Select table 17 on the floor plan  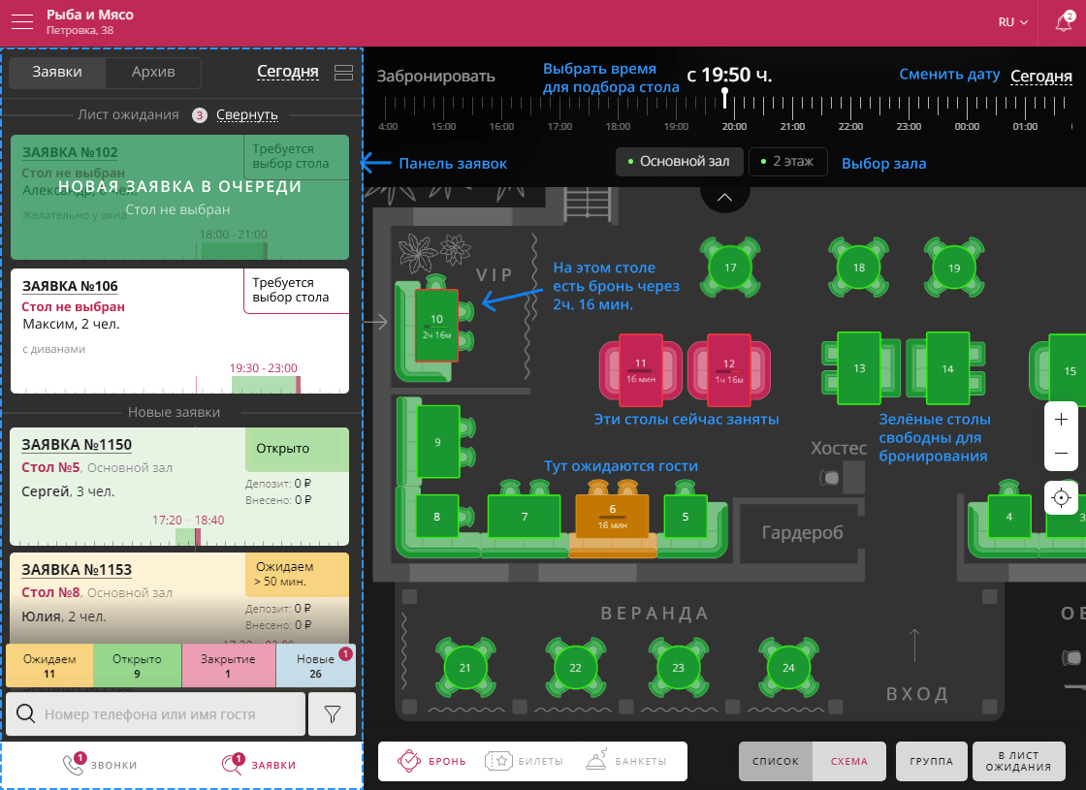pos(730,268)
